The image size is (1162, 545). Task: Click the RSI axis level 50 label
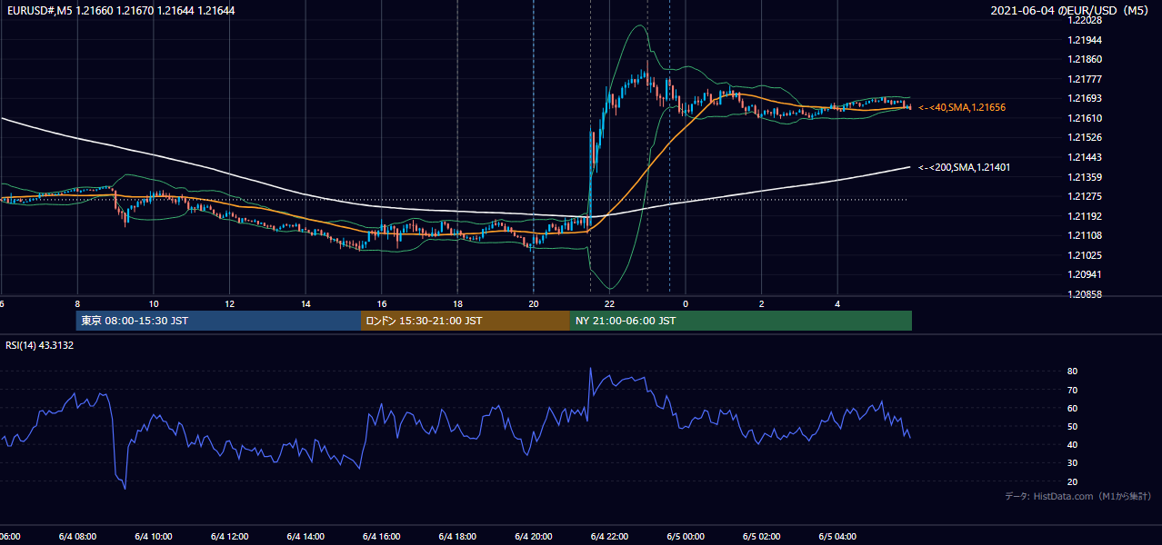pos(1073,426)
